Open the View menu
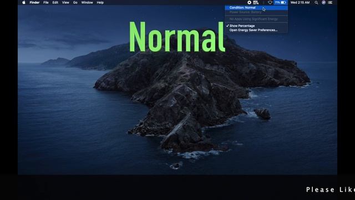 click(65, 2)
